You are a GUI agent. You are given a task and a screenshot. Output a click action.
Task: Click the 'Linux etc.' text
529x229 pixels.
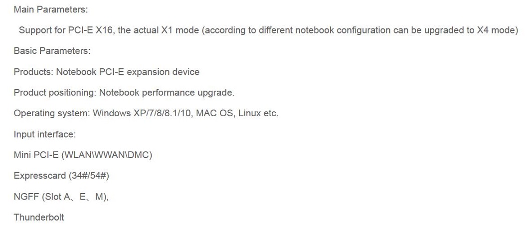tap(258, 113)
